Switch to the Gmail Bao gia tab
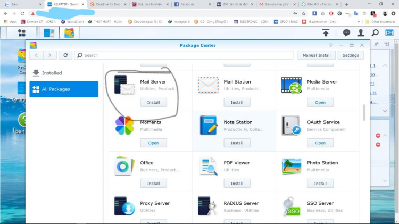399x224 pixels. point(277,4)
